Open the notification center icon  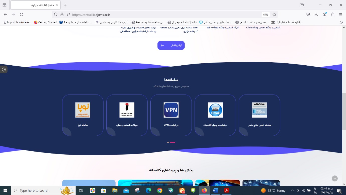pyautogui.click(x=339, y=190)
